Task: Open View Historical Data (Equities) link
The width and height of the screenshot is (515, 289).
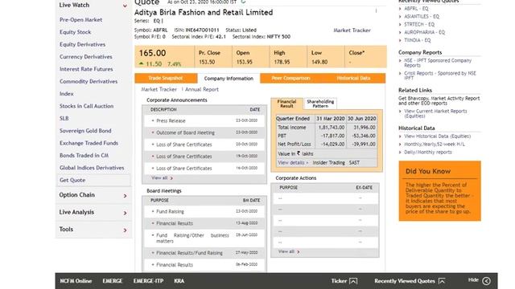Action: pyautogui.click(x=438, y=136)
